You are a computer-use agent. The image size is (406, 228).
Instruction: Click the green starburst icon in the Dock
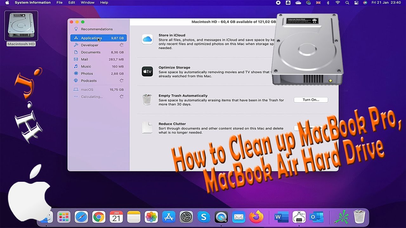click(342, 217)
